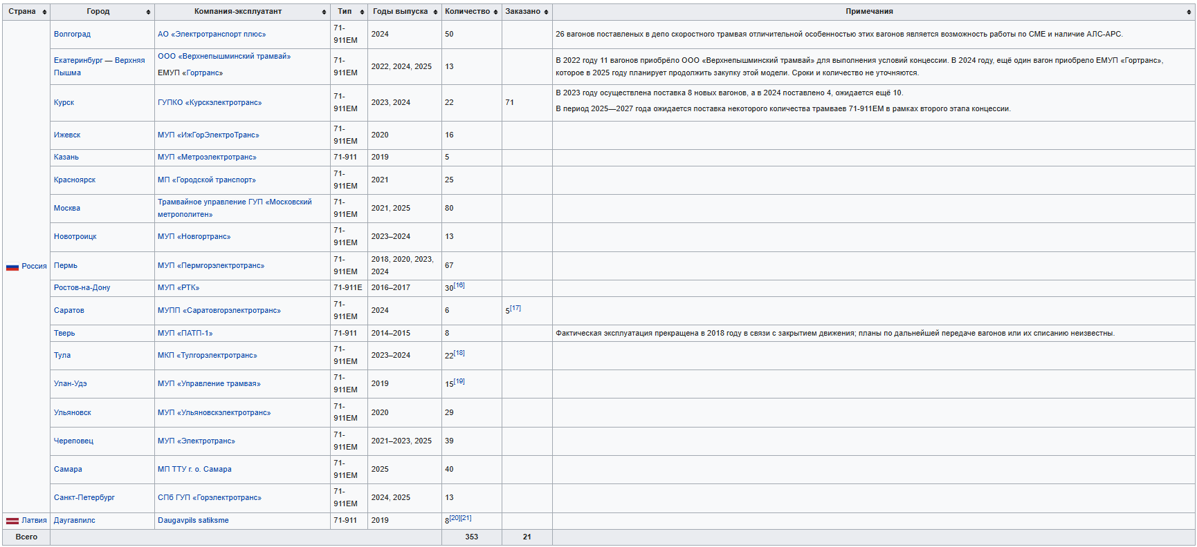Sort table by Город column arrow
This screenshot has height=547, width=1197.
[x=149, y=12]
